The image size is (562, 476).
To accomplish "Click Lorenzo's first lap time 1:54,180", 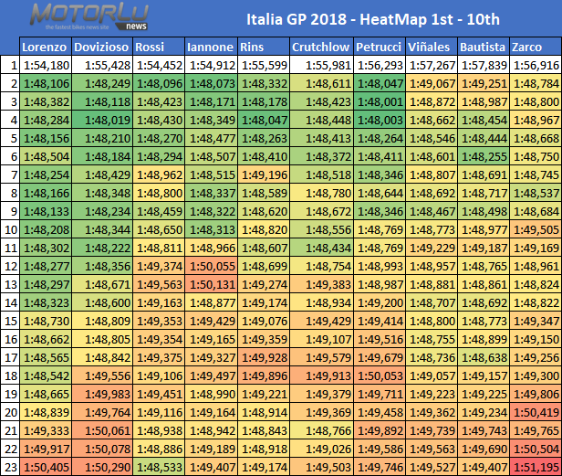I will (47, 65).
